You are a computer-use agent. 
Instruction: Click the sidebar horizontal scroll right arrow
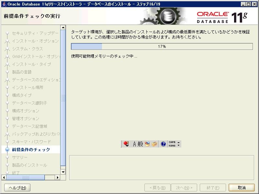pyautogui.click(x=58, y=177)
